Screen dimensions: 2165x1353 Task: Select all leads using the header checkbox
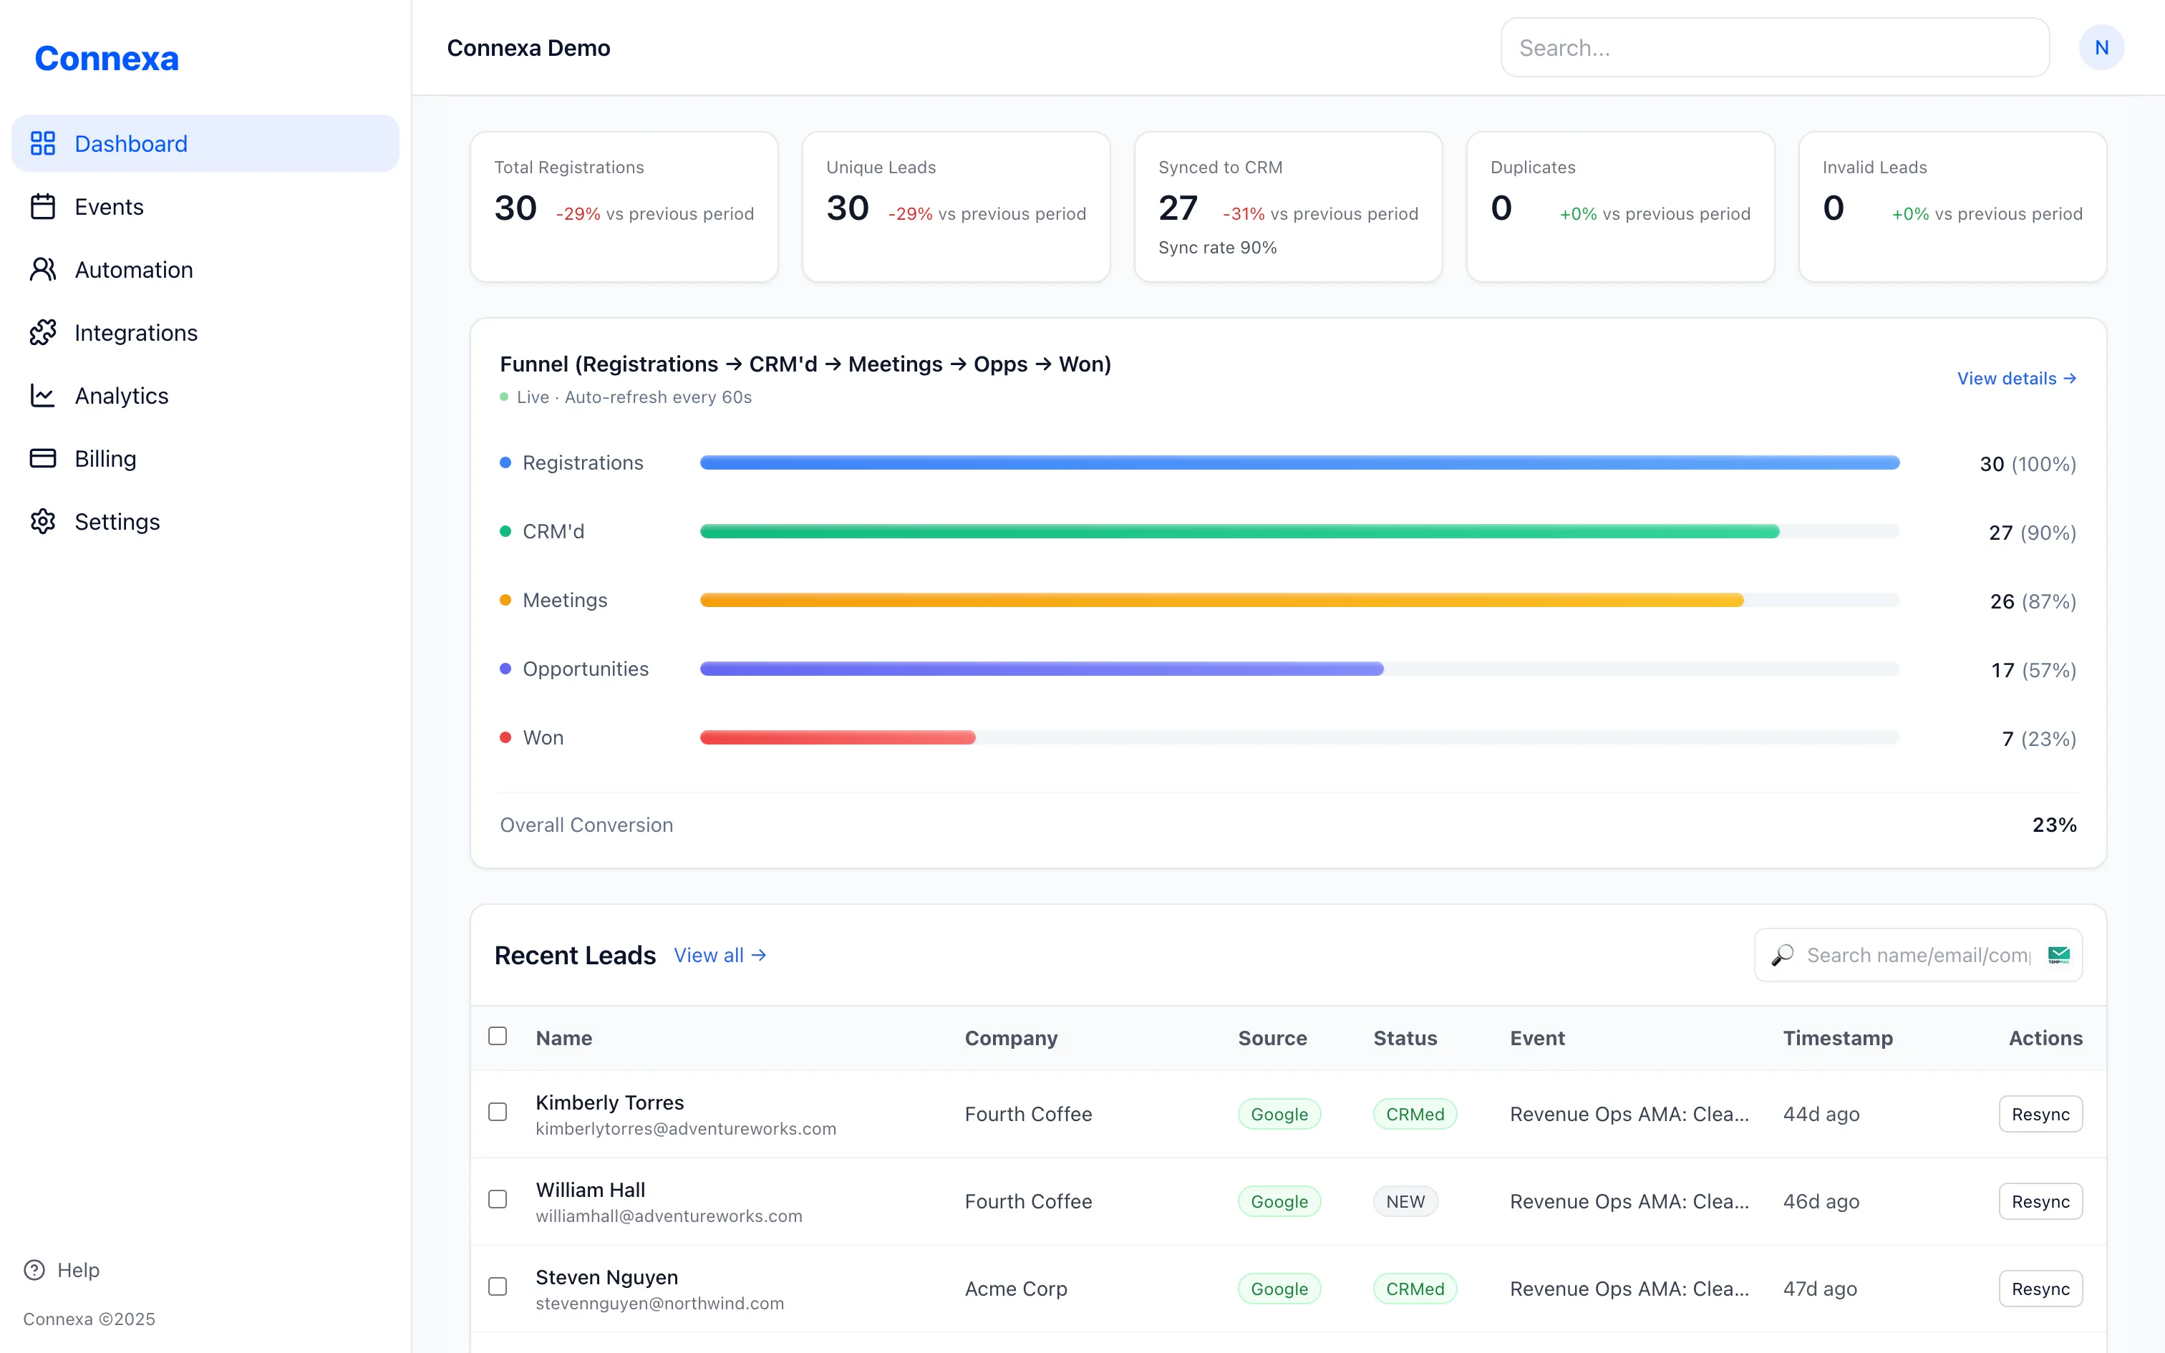498,1035
